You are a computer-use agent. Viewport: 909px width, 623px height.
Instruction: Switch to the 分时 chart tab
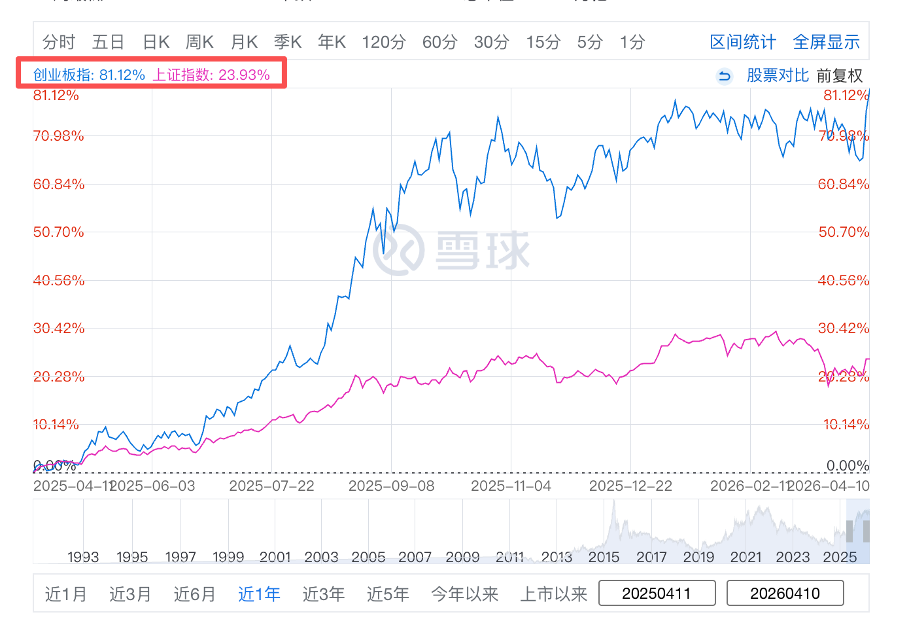(59, 43)
